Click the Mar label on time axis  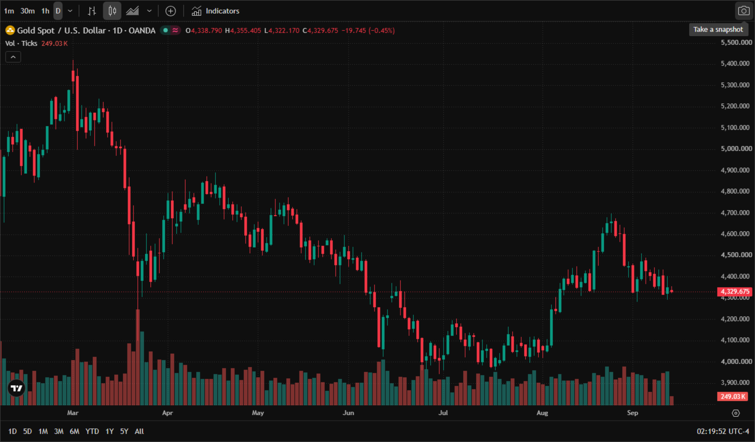73,413
